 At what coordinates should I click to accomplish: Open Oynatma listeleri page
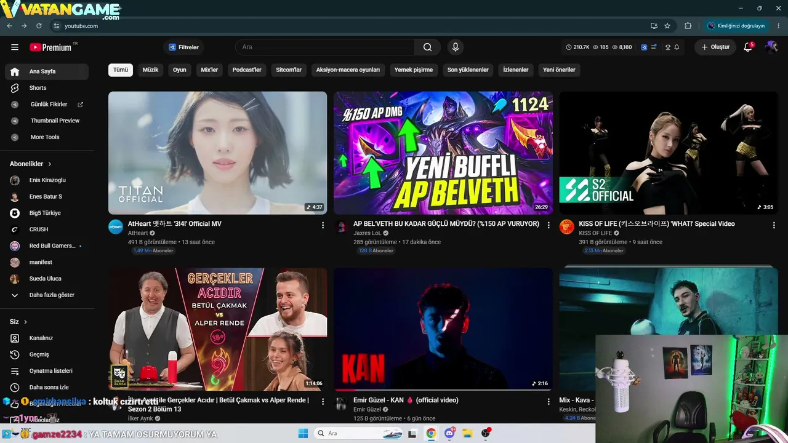pyautogui.click(x=47, y=371)
